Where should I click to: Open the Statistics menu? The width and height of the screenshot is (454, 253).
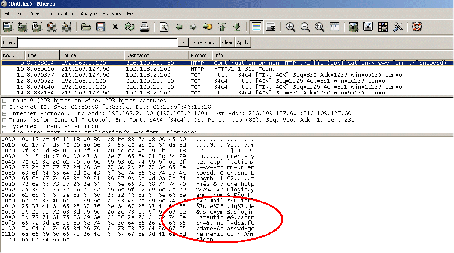click(x=112, y=14)
